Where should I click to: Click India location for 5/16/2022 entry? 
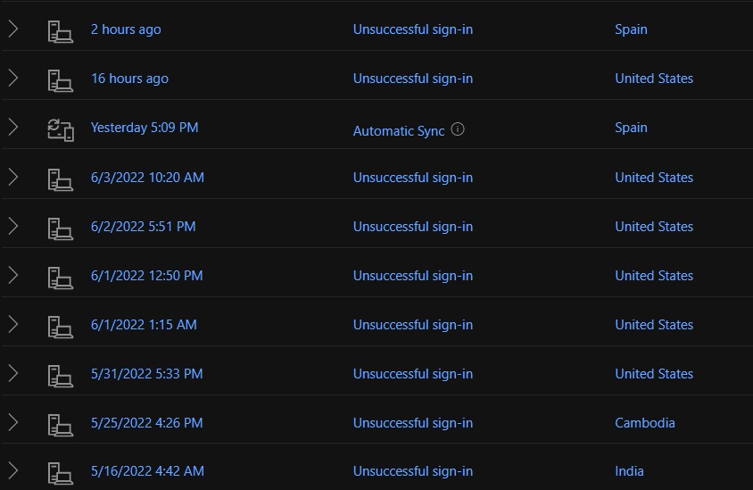(x=629, y=471)
